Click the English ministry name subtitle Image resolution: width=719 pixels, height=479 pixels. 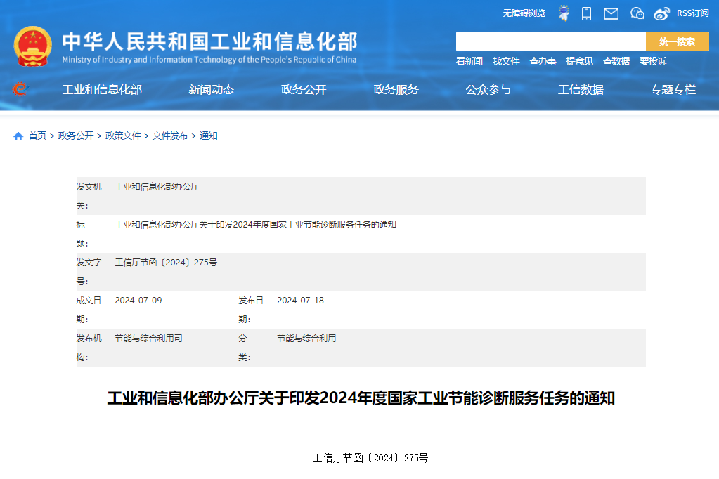coord(209,60)
